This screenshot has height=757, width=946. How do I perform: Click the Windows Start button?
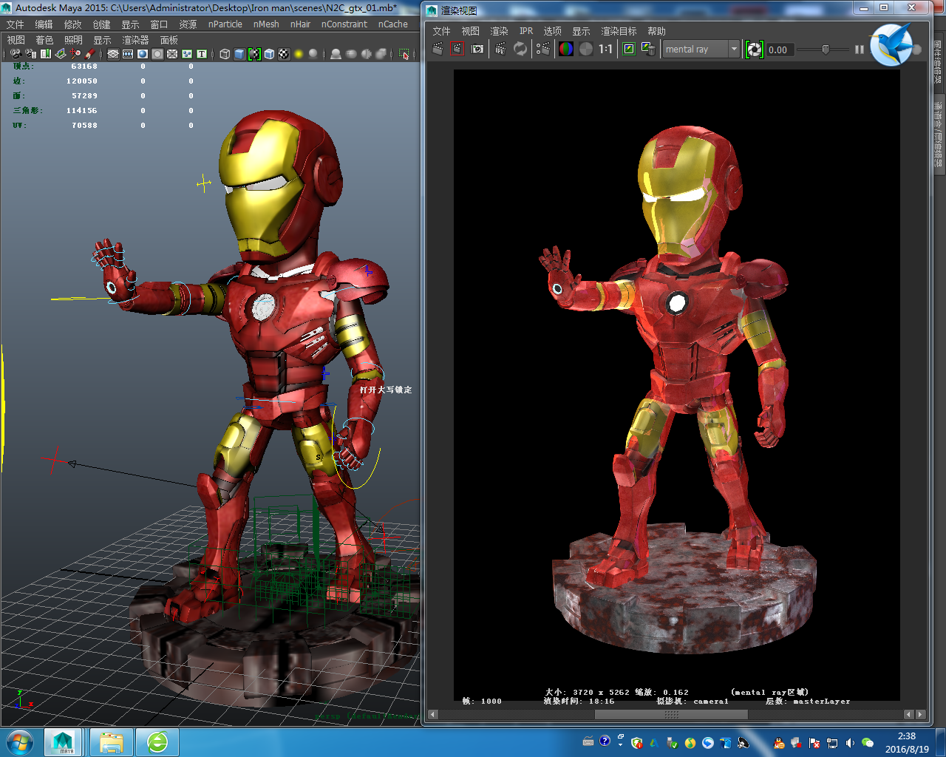[x=19, y=741]
